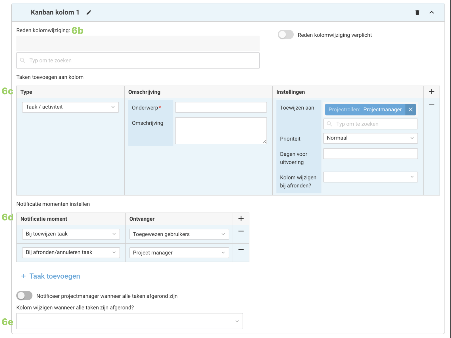Delete Kanban kolom 1 with trash icon
The height and width of the screenshot is (338, 451).
tap(417, 12)
